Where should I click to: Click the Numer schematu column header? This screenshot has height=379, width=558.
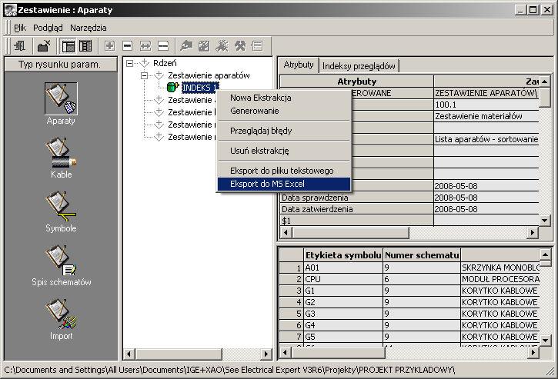click(422, 255)
